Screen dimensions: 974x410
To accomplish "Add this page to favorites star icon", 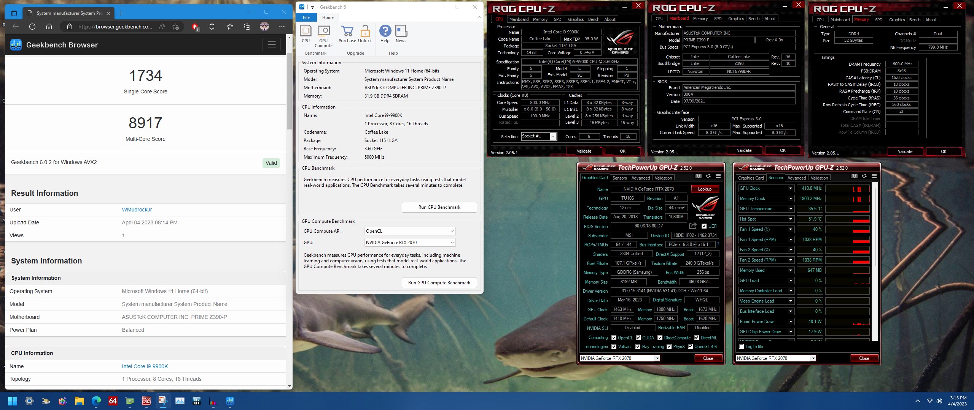I will coord(175,27).
